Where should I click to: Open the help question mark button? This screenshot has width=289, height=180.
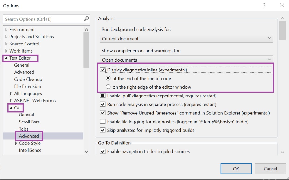click(264, 6)
